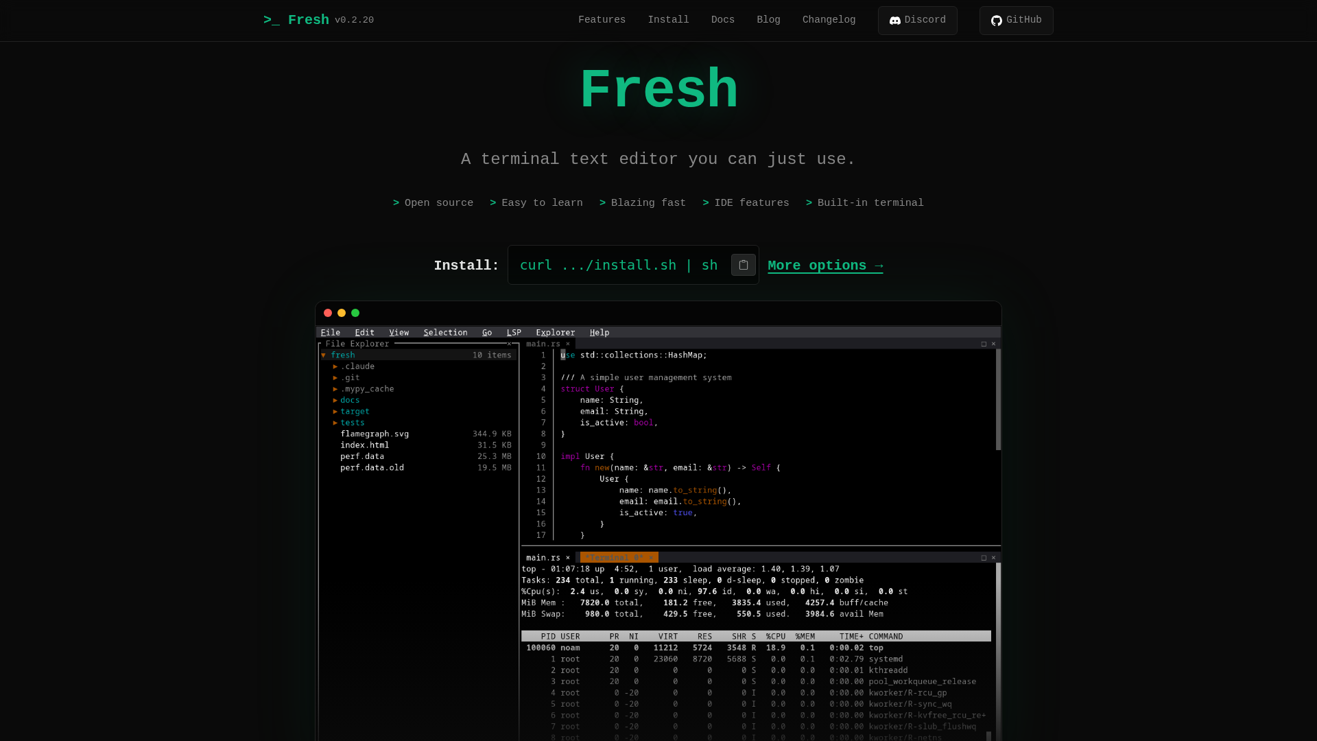Follow the More options link
Viewport: 1317px width, 741px height.
tap(825, 266)
